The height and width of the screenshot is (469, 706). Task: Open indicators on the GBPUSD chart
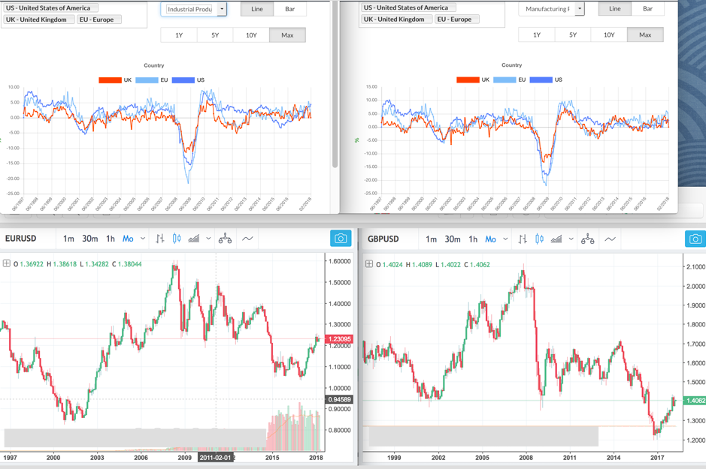click(x=611, y=239)
